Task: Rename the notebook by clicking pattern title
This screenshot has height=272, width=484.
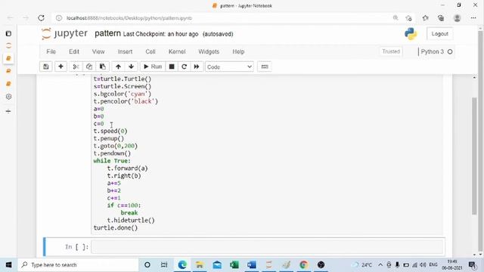Action: click(107, 33)
